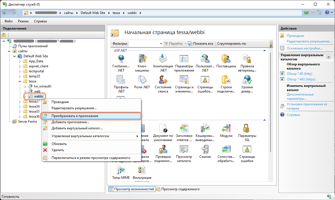Open the Фильтры combo box dropdown
The image size is (335, 200).
point(161,44)
